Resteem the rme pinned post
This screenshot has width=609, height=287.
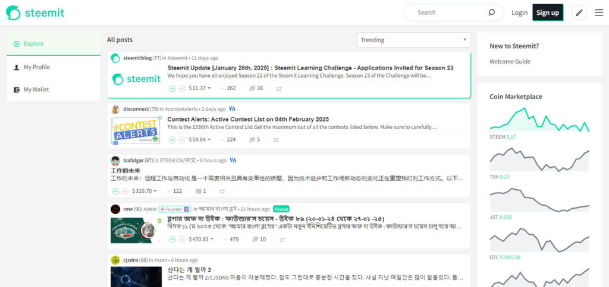click(x=282, y=240)
